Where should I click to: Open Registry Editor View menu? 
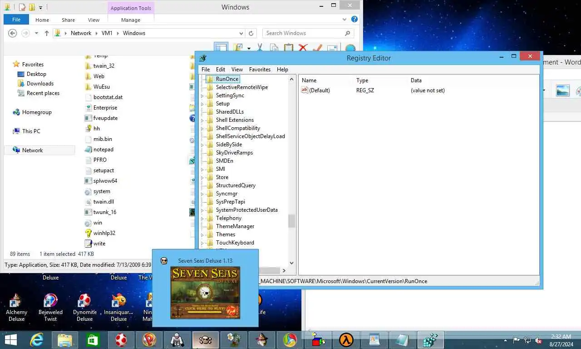coord(237,70)
